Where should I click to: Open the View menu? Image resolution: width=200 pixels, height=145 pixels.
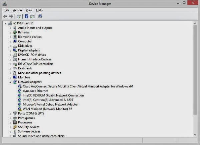click(29, 10)
